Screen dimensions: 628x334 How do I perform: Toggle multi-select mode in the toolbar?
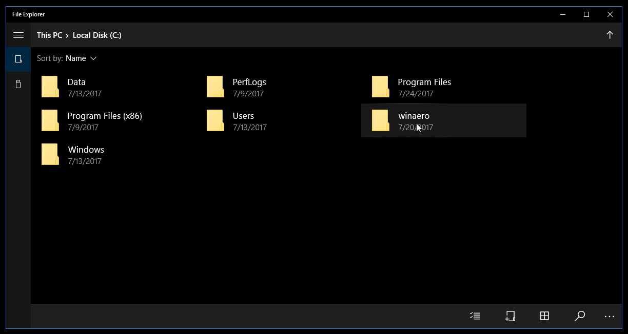[475, 316]
